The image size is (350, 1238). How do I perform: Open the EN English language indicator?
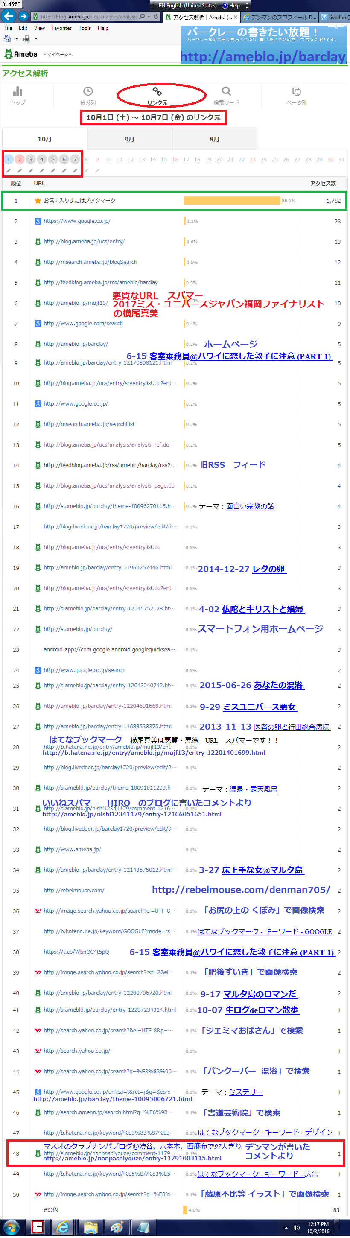(x=188, y=5)
